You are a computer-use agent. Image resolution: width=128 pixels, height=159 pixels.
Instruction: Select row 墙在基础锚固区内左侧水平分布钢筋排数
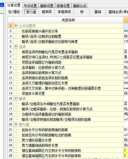click(x=68, y=150)
